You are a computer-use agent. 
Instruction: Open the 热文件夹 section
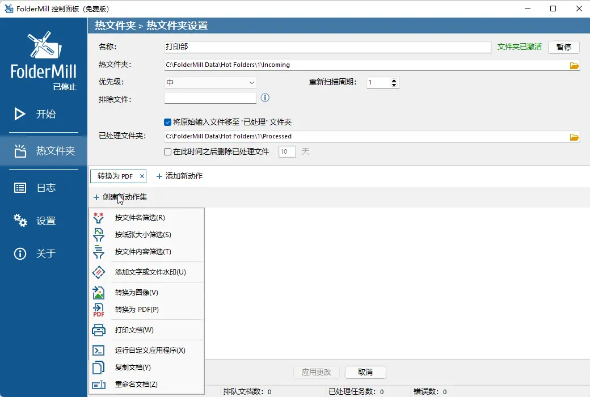44,150
